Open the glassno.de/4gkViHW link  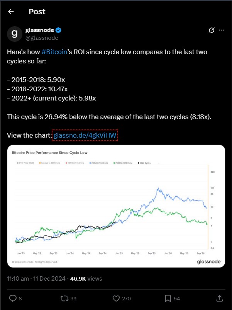(x=85, y=136)
